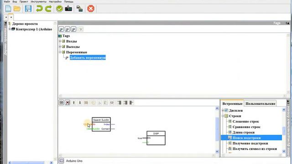Click the first icon in the diagram editor toolbar
Image resolution: width=292 pixels, height=164 pixels.
point(61,102)
